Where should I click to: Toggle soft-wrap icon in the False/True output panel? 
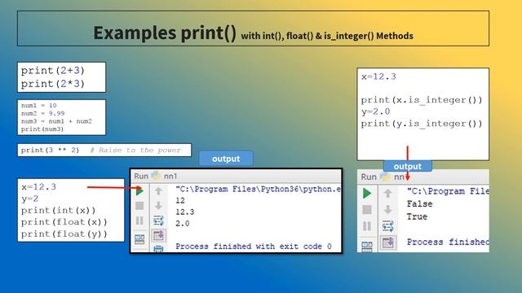click(x=388, y=226)
